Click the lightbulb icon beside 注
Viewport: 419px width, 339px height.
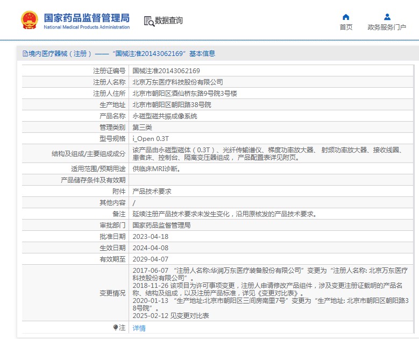[x=116, y=327]
